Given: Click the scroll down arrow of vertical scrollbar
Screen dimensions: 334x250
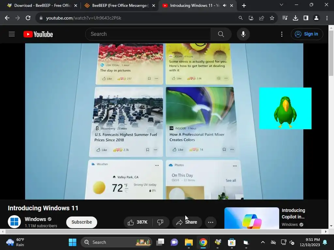Looking at the screenshot, I should (x=331, y=226).
